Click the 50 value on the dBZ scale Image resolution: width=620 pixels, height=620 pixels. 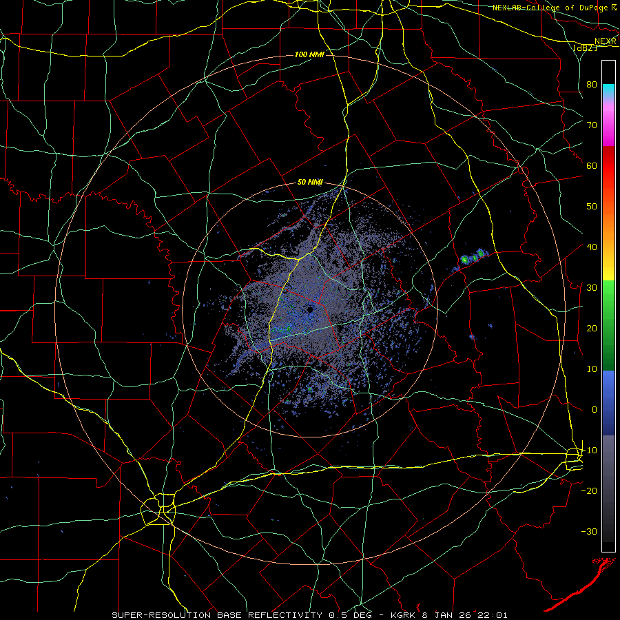coord(592,207)
